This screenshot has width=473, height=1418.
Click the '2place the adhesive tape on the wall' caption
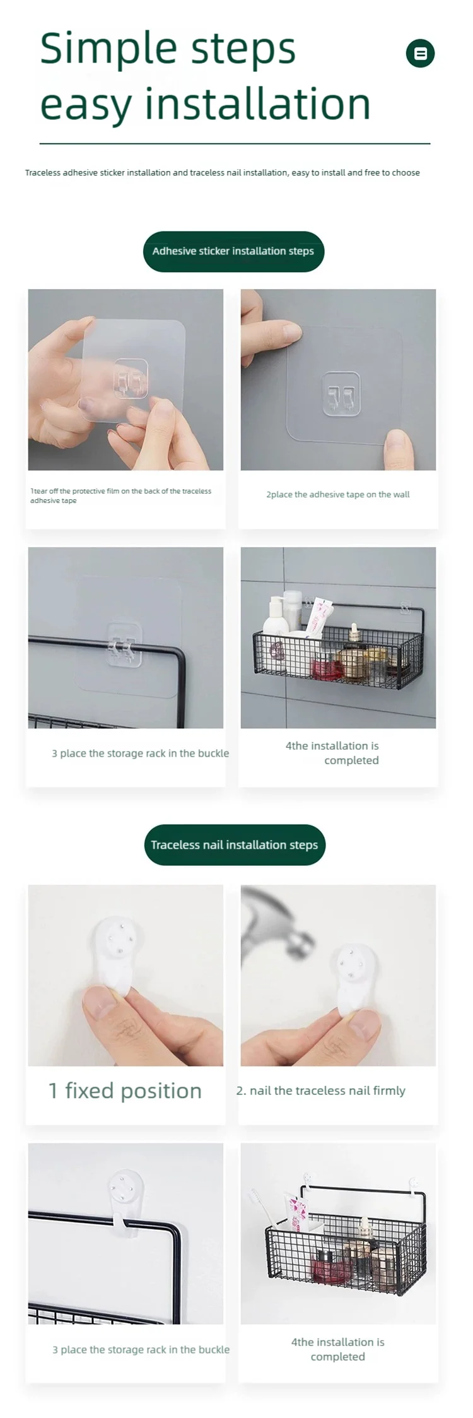pyautogui.click(x=337, y=494)
